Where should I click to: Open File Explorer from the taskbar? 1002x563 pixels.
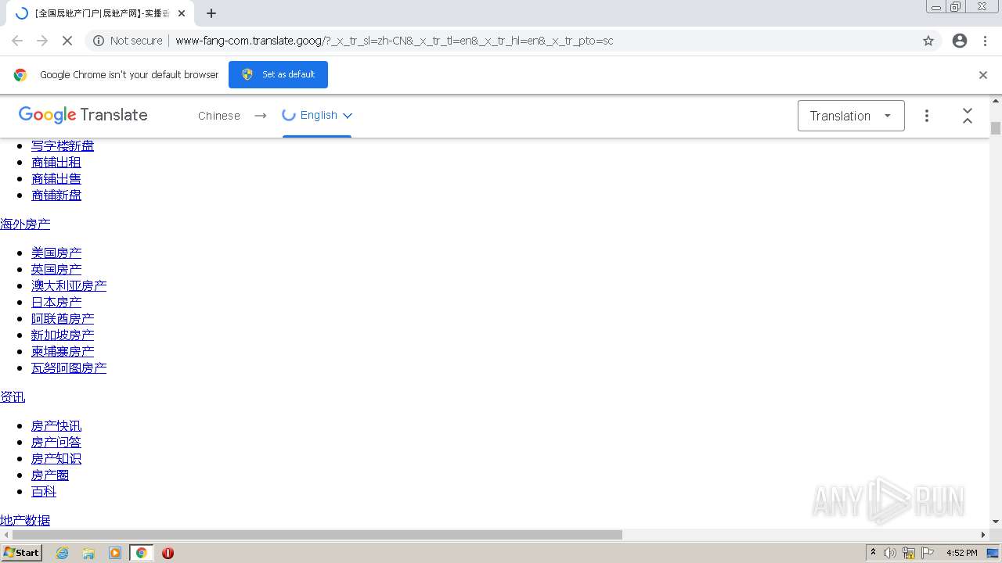(88, 553)
